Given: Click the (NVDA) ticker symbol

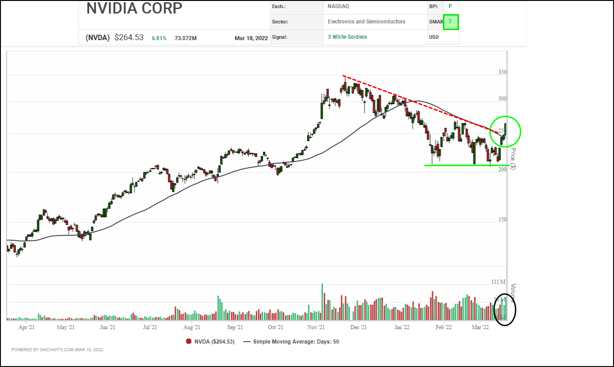Looking at the screenshot, I should point(97,38).
